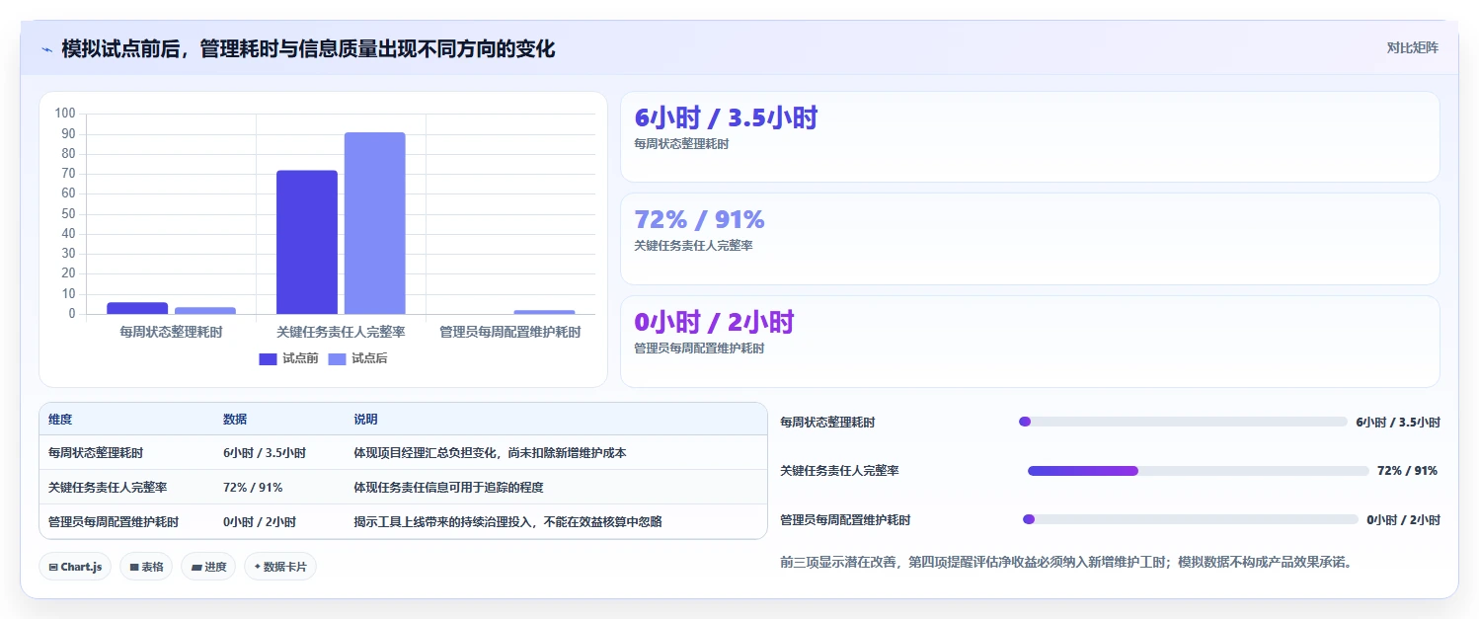Screen dimensions: 1479x619
Task: Click the 72% / 91% progress row value
Action: [x=1407, y=471]
